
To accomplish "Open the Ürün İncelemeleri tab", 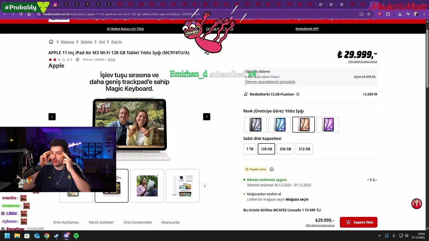I will tap(138, 222).
